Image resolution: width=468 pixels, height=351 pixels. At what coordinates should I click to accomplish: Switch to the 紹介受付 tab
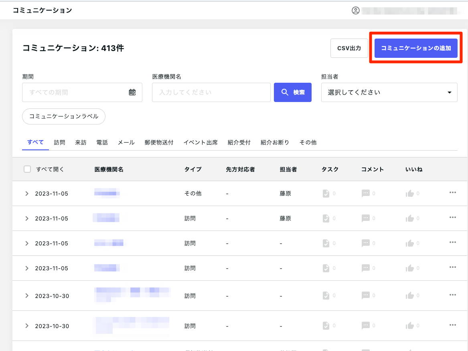(239, 142)
